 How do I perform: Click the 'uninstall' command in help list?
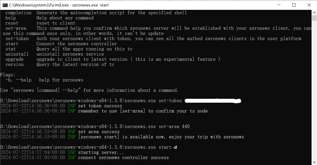(17, 54)
